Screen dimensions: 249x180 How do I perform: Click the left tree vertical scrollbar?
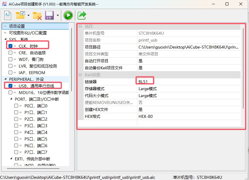click(x=72, y=59)
